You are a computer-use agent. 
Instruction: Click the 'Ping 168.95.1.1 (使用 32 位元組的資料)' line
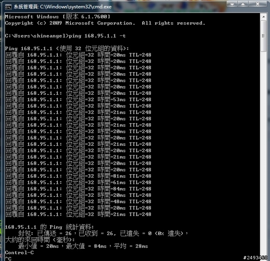(67, 48)
